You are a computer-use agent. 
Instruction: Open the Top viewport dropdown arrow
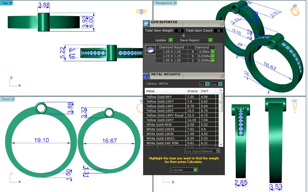pos(11,3)
